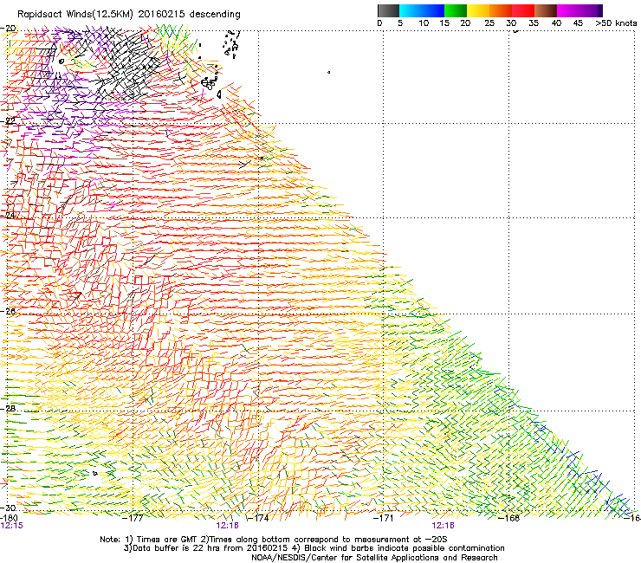This screenshot has width=641, height=563.
Task: Click the 'Data buffer is 22 hrs' note line
Action: pyautogui.click(x=314, y=548)
